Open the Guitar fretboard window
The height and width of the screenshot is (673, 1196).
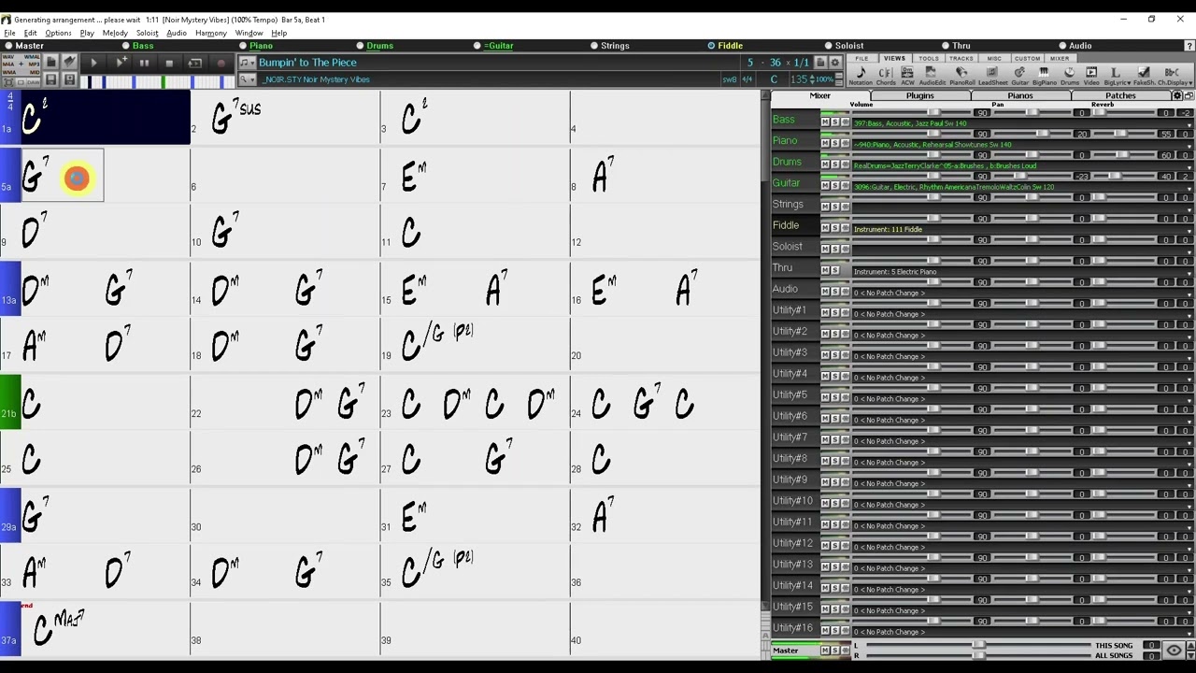1019,76
